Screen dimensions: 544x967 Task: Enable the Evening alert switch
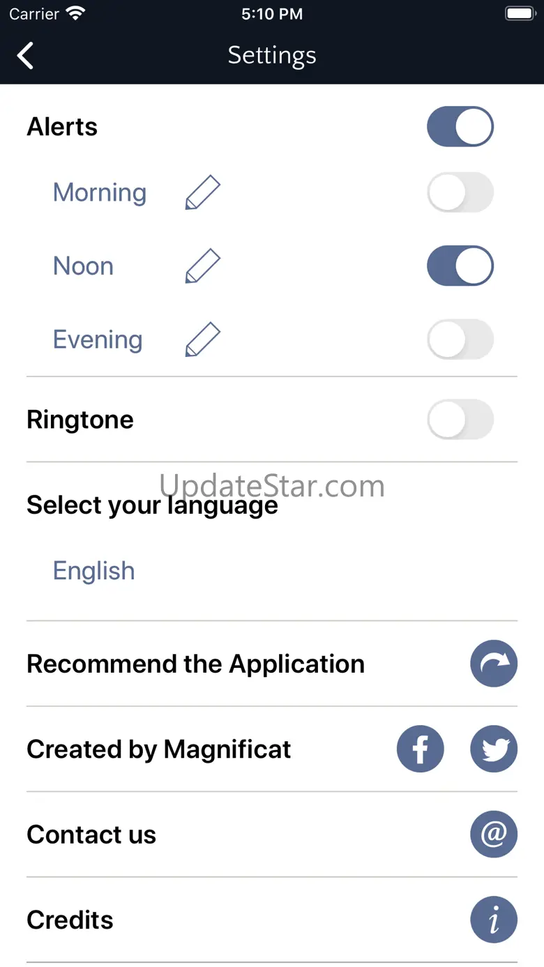tap(460, 340)
